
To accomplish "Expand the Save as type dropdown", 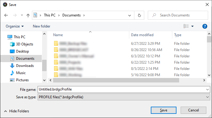I will click(208, 97).
